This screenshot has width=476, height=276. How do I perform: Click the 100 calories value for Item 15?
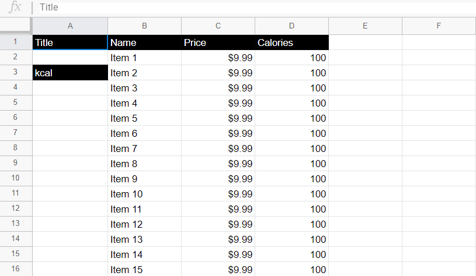(291, 270)
